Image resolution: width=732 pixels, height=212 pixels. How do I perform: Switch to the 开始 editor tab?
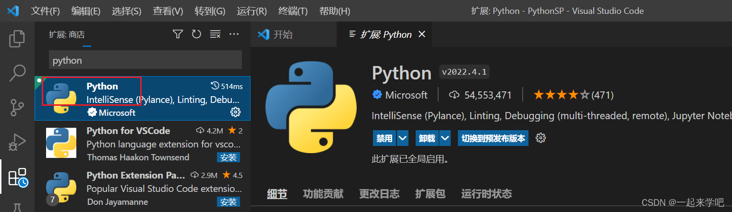[x=294, y=34]
